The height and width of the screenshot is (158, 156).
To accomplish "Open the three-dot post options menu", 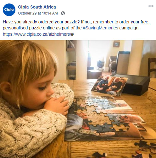I will coord(151,6).
